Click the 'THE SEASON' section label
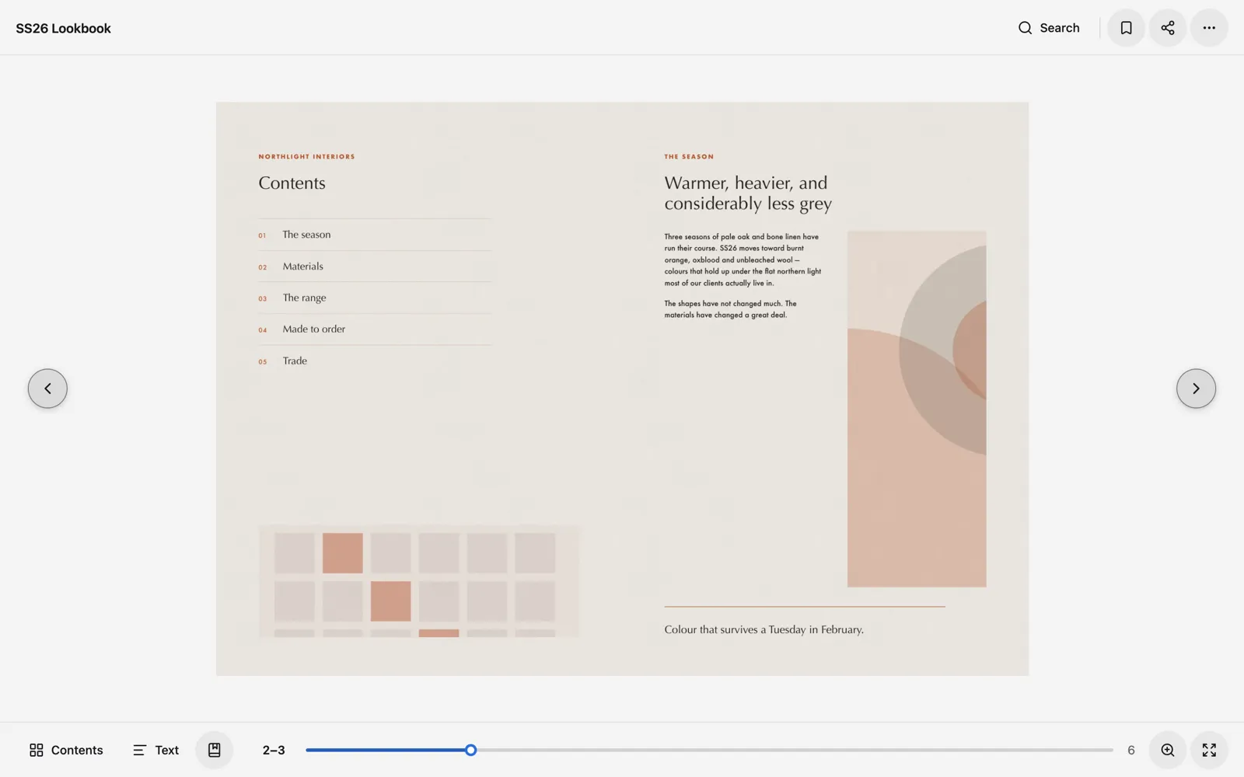Image resolution: width=1244 pixels, height=777 pixels. [x=689, y=156]
